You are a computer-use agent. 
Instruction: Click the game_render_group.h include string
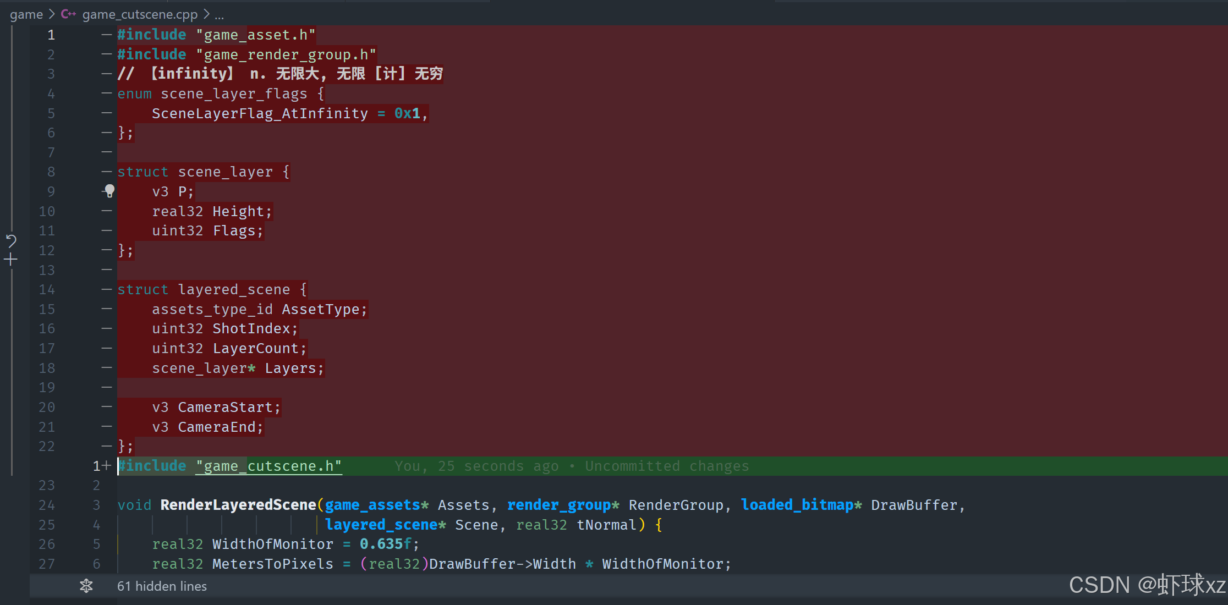point(286,54)
